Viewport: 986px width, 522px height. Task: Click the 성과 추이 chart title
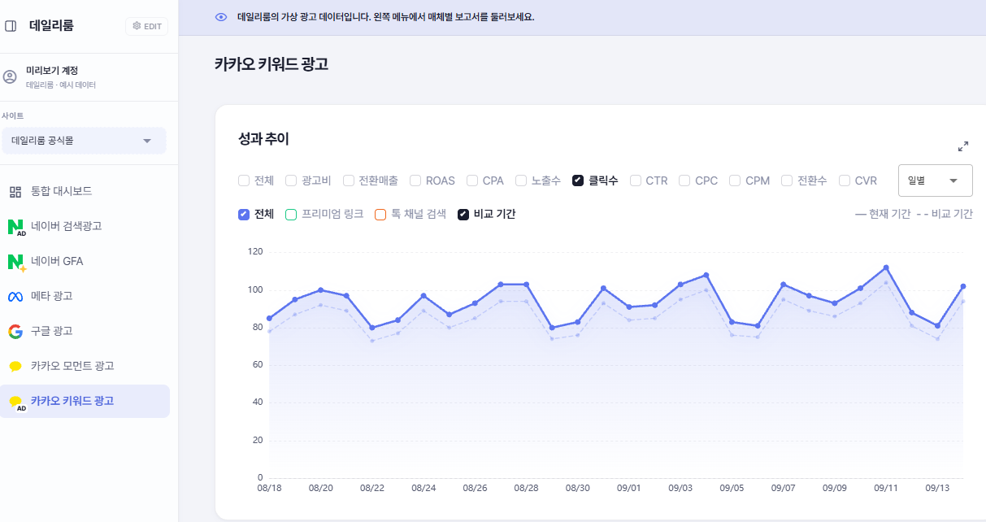pos(263,139)
